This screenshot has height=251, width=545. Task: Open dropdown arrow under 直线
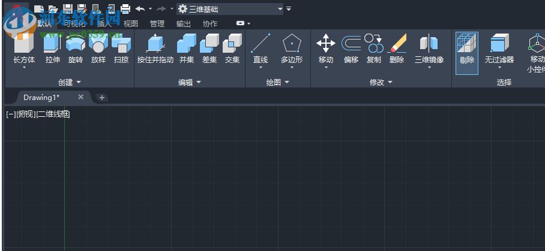[260, 67]
